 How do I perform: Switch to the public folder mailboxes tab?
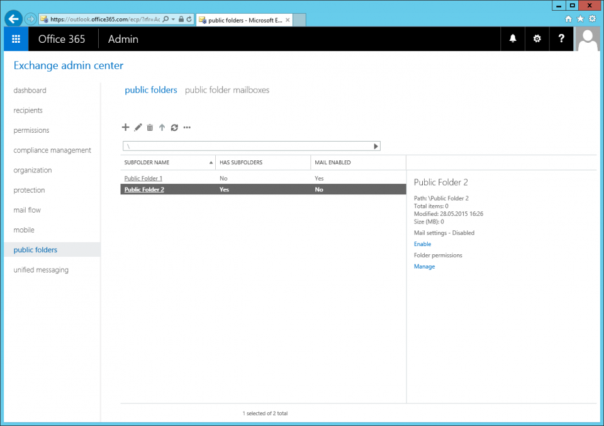point(227,90)
